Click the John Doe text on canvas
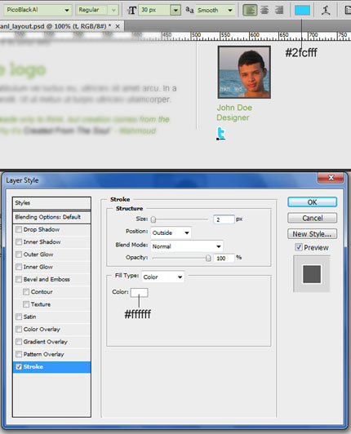 coord(234,108)
